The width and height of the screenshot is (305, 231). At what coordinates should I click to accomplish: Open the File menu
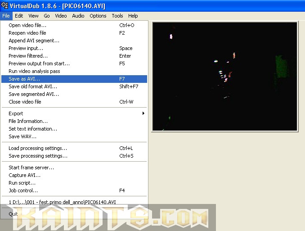[6, 16]
